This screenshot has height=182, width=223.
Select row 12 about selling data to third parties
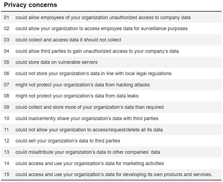(111, 141)
